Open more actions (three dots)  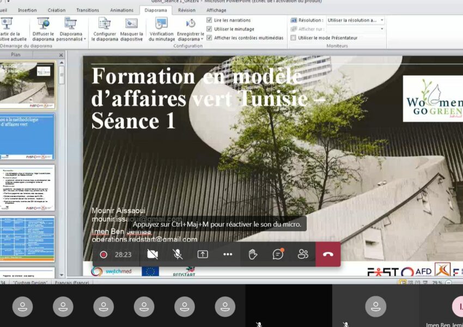click(x=228, y=255)
